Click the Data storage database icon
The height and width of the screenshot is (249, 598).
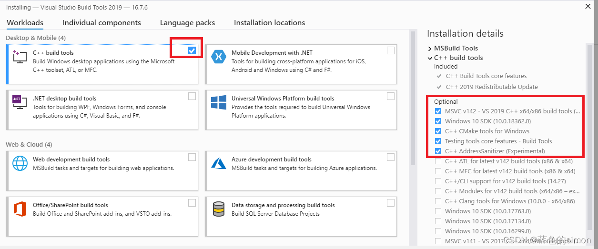pyautogui.click(x=218, y=209)
